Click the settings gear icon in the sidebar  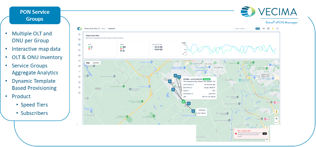(79, 93)
